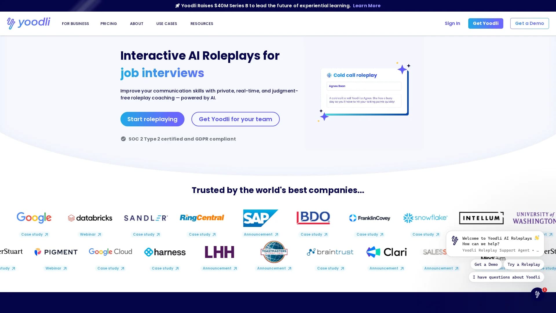This screenshot has height=313, width=556.
Task: Click the Start roleplaying button
Action: 152,119
